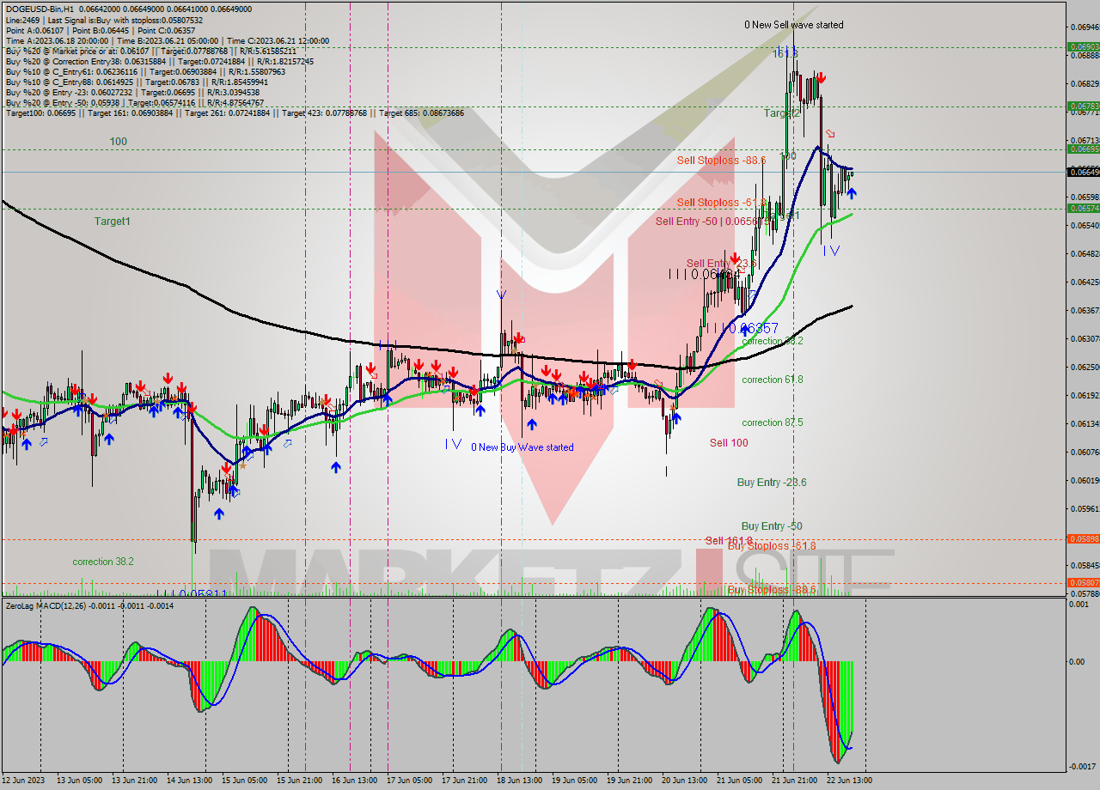Click the 0.06019 price axis value
The height and width of the screenshot is (790, 1100).
click(x=1085, y=481)
